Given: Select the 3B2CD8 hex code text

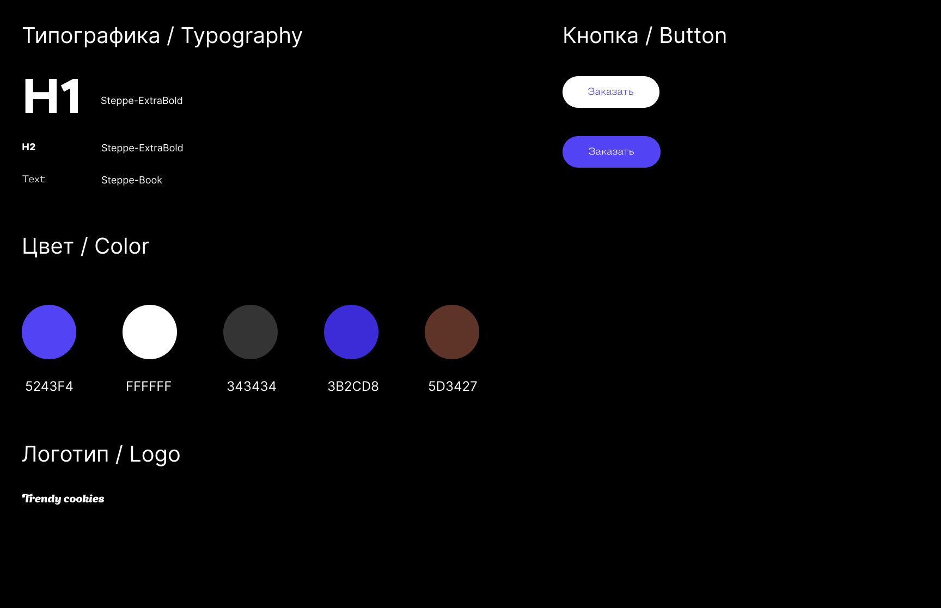Looking at the screenshot, I should (x=353, y=386).
